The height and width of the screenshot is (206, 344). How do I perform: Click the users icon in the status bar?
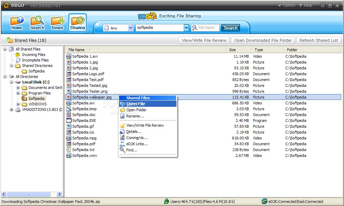166,201
